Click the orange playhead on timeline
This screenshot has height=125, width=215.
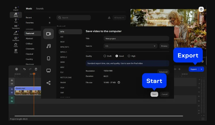pos(34,74)
